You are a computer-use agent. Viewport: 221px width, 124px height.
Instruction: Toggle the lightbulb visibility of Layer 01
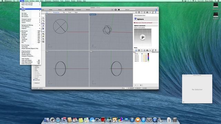pos(144,55)
